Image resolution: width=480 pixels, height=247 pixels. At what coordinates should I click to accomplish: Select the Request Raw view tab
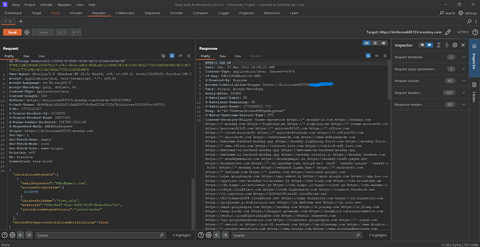[27, 56]
